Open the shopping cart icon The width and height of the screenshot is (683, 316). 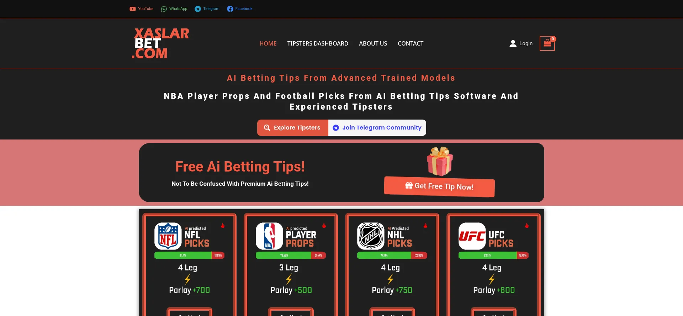coord(547,43)
